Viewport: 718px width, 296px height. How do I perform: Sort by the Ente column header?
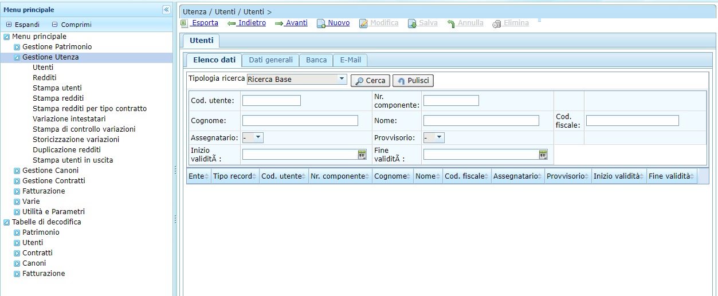(199, 176)
